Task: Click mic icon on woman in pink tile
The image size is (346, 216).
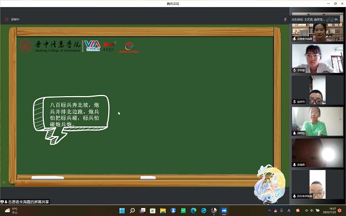Action: point(294,39)
